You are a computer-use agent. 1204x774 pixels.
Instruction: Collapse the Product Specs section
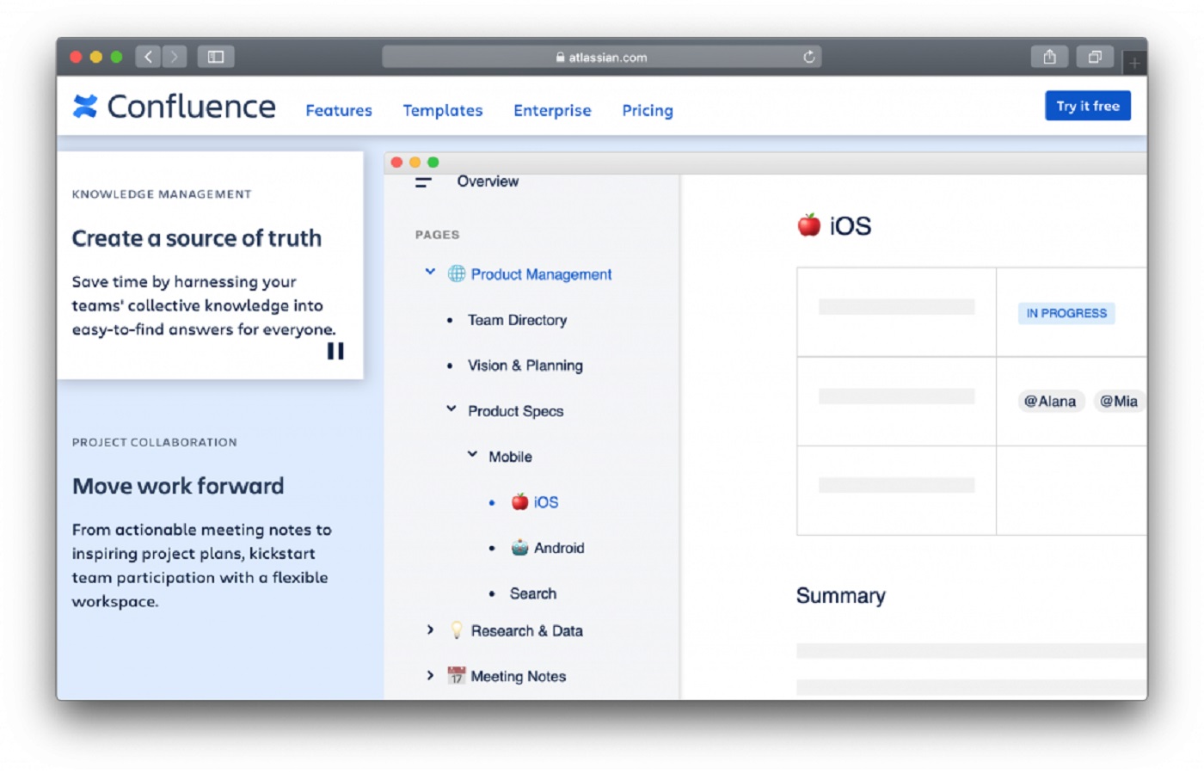click(451, 409)
